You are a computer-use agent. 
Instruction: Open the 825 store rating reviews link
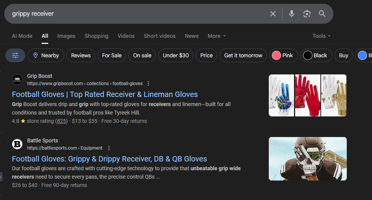[x=62, y=121]
